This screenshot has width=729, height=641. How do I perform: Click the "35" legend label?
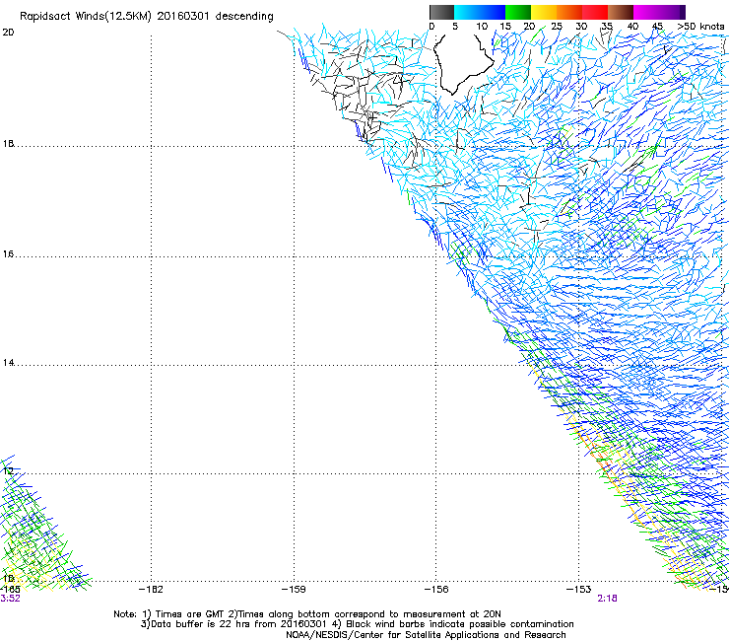point(607,27)
